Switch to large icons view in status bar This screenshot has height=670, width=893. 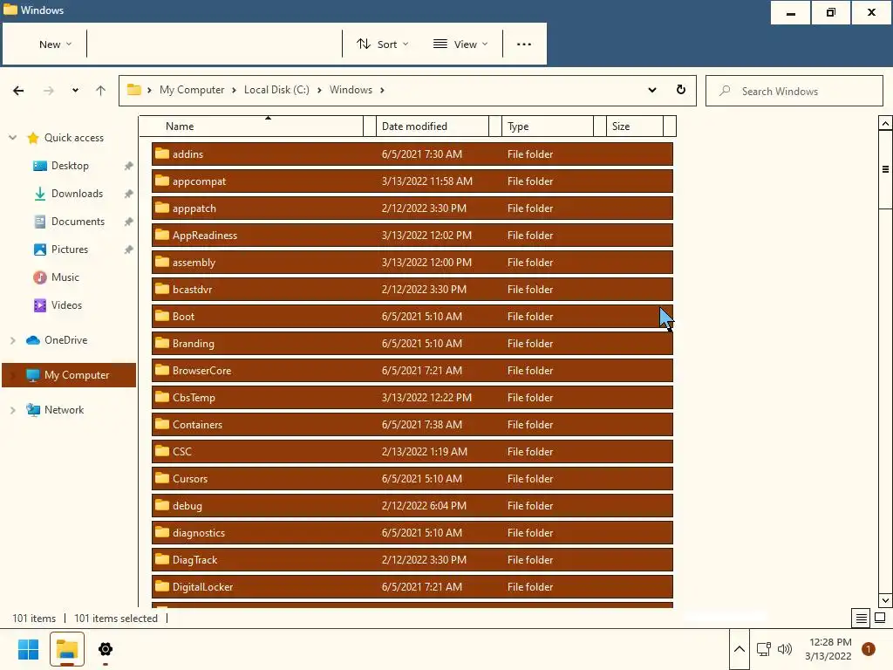pos(880,618)
